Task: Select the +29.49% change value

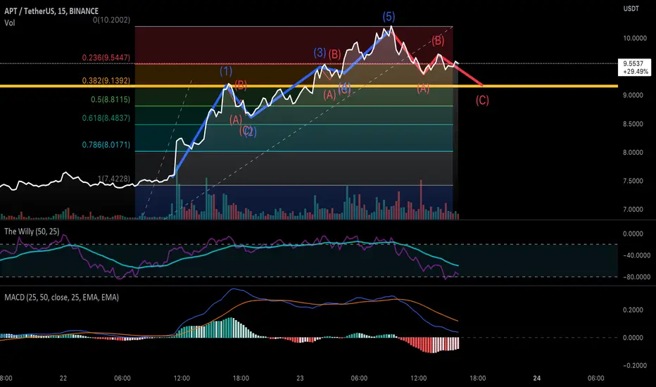Action: pyautogui.click(x=636, y=72)
